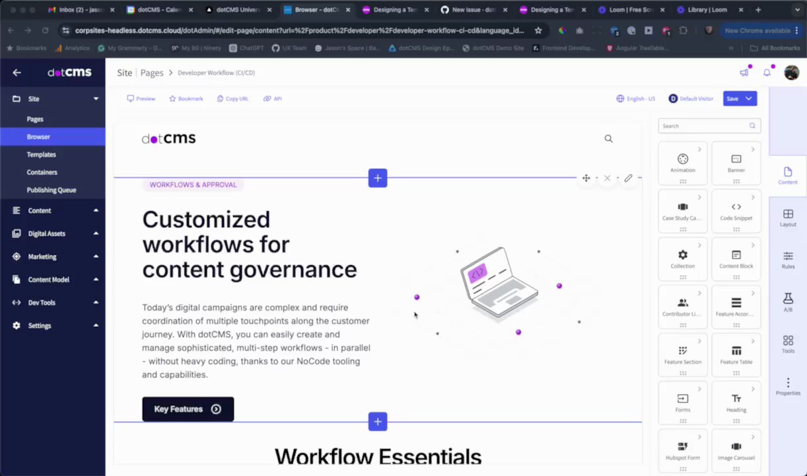Open the Default Visitor persona selector
The width and height of the screenshot is (807, 476).
coord(691,99)
